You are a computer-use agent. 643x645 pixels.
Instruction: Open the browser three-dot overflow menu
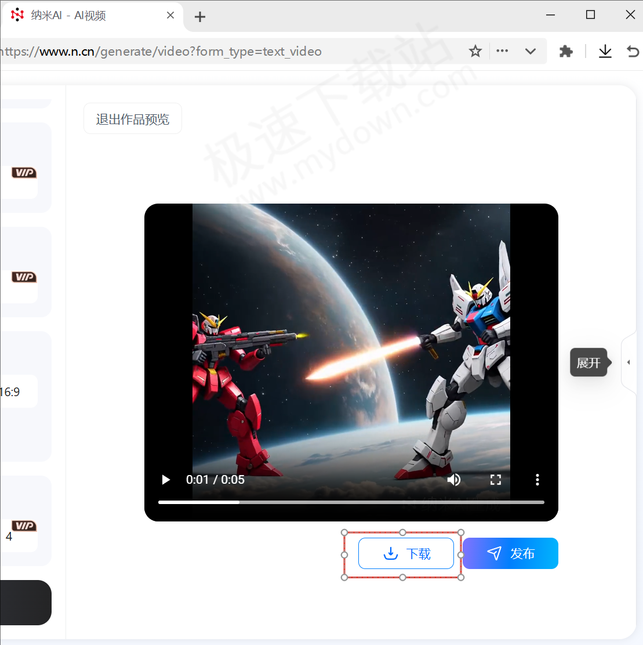tap(502, 51)
